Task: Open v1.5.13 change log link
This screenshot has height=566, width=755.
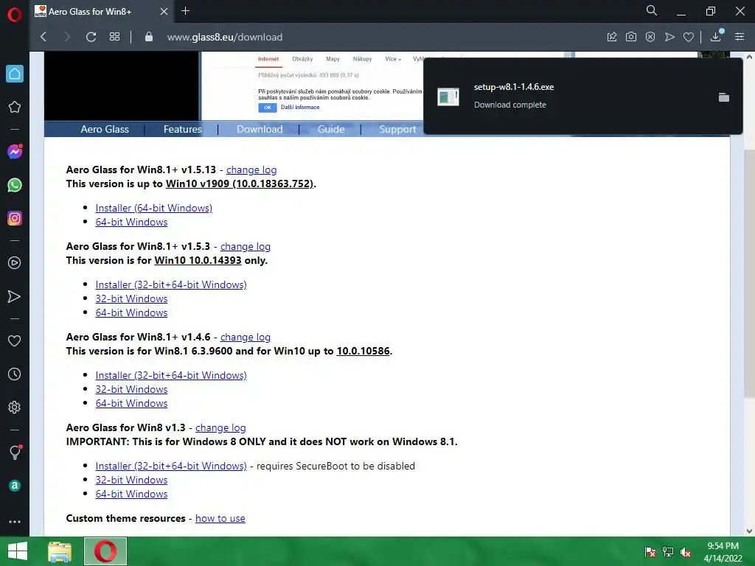Action: click(x=251, y=170)
